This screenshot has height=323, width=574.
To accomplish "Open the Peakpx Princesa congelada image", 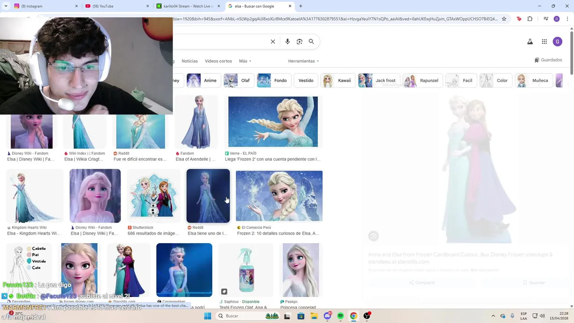I will [x=301, y=270].
